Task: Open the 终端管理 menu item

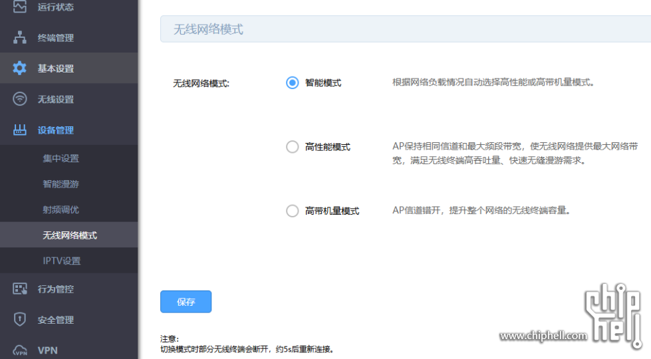Action: point(69,37)
